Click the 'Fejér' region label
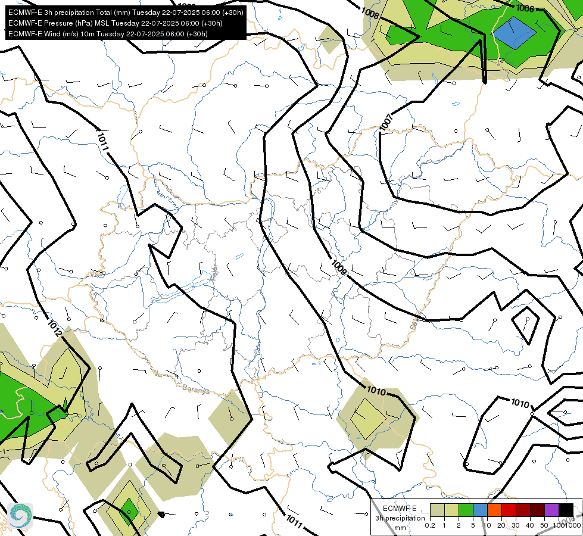The image size is (583, 536). (x=214, y=272)
